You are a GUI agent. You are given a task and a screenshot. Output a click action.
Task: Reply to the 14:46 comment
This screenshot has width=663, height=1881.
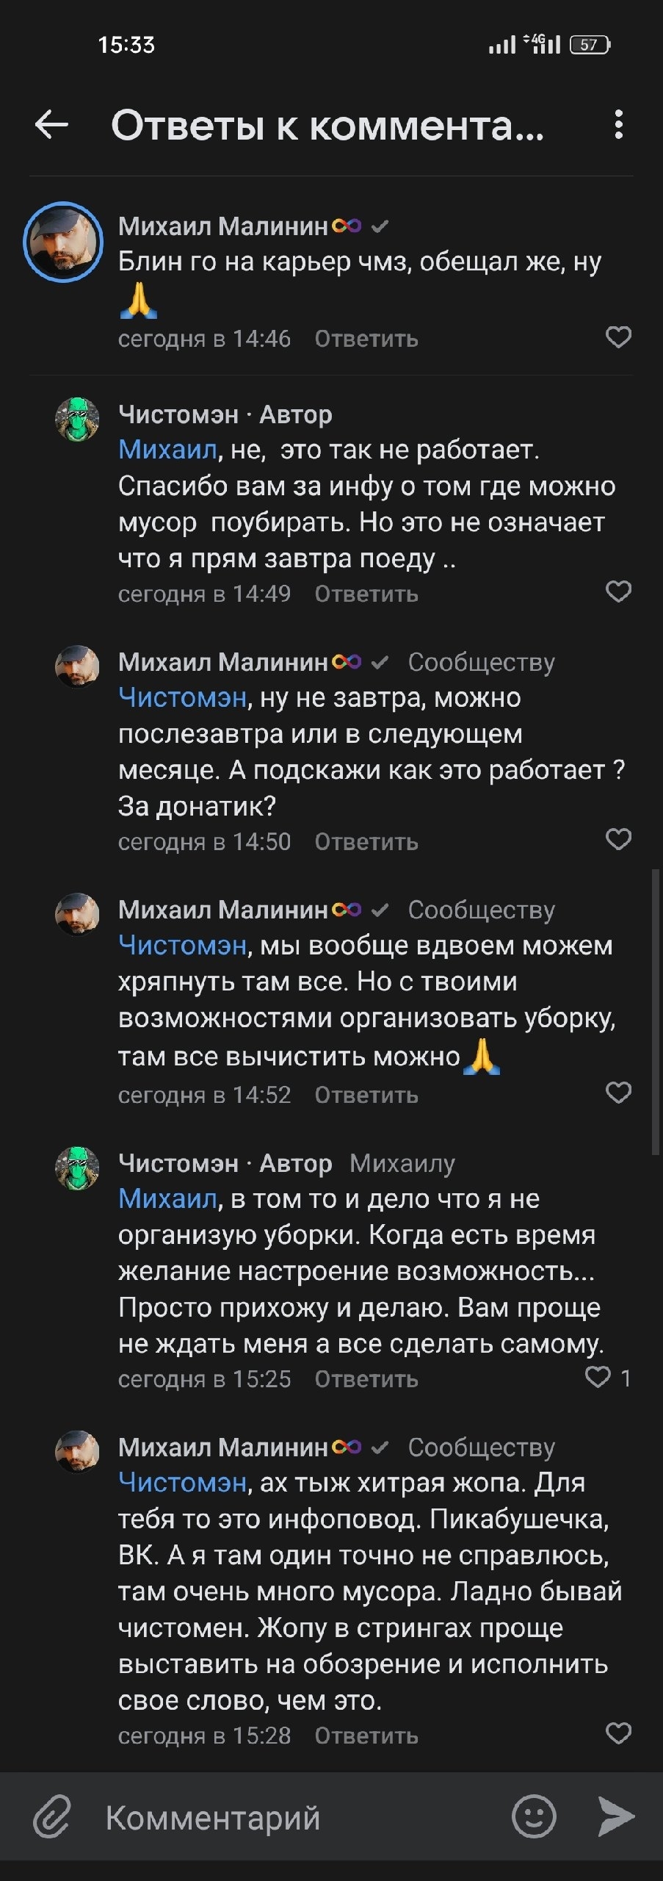point(366,339)
